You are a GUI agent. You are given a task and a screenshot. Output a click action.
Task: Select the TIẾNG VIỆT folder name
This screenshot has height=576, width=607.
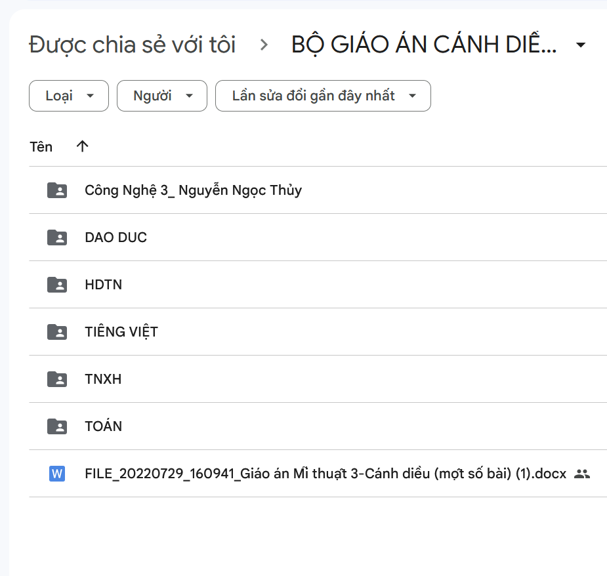coord(121,332)
